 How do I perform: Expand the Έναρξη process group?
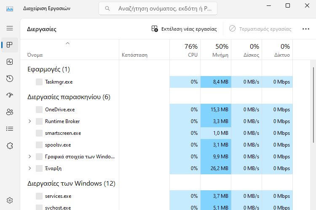(29, 168)
